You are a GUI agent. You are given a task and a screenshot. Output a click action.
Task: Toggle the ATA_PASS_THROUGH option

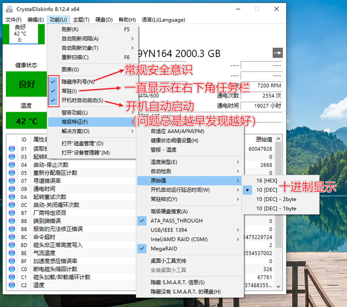click(190, 221)
